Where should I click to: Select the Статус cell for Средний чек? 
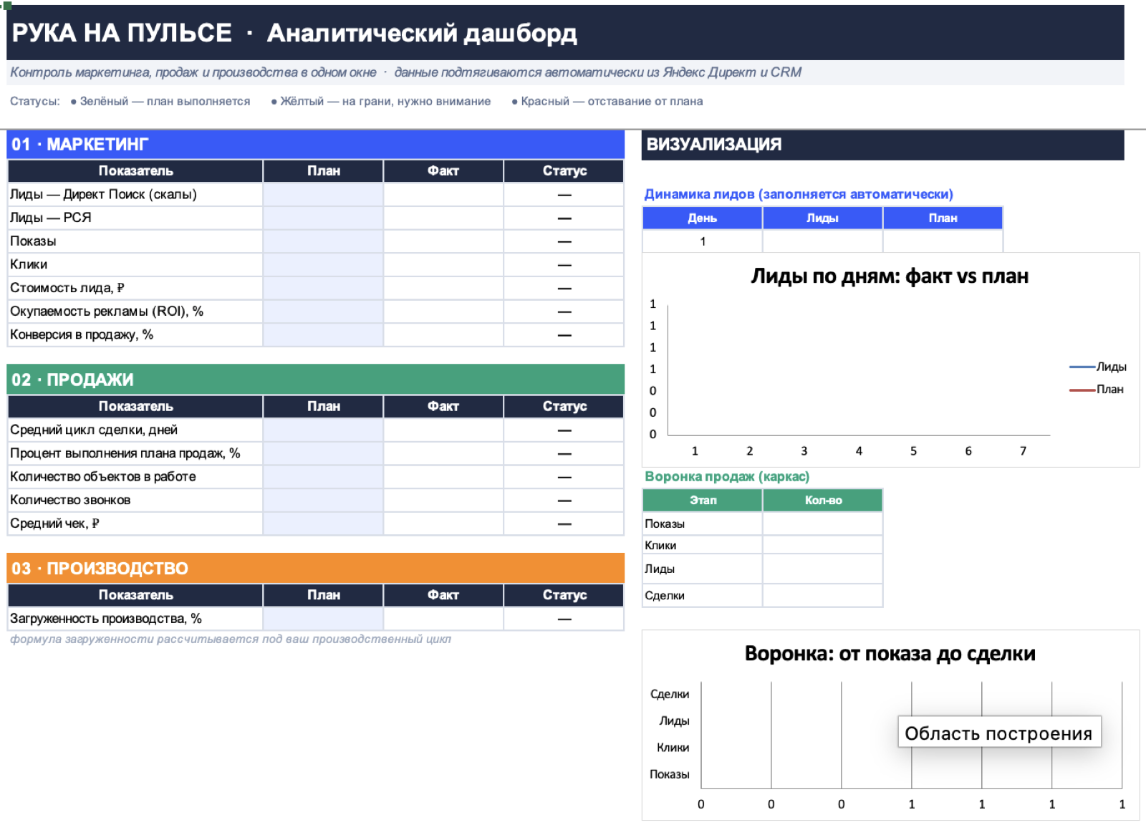coord(564,523)
